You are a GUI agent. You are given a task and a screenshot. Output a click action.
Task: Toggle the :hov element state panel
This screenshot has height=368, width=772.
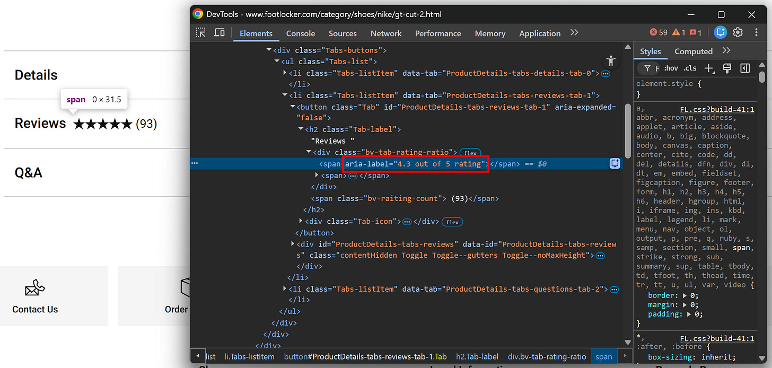pyautogui.click(x=671, y=68)
